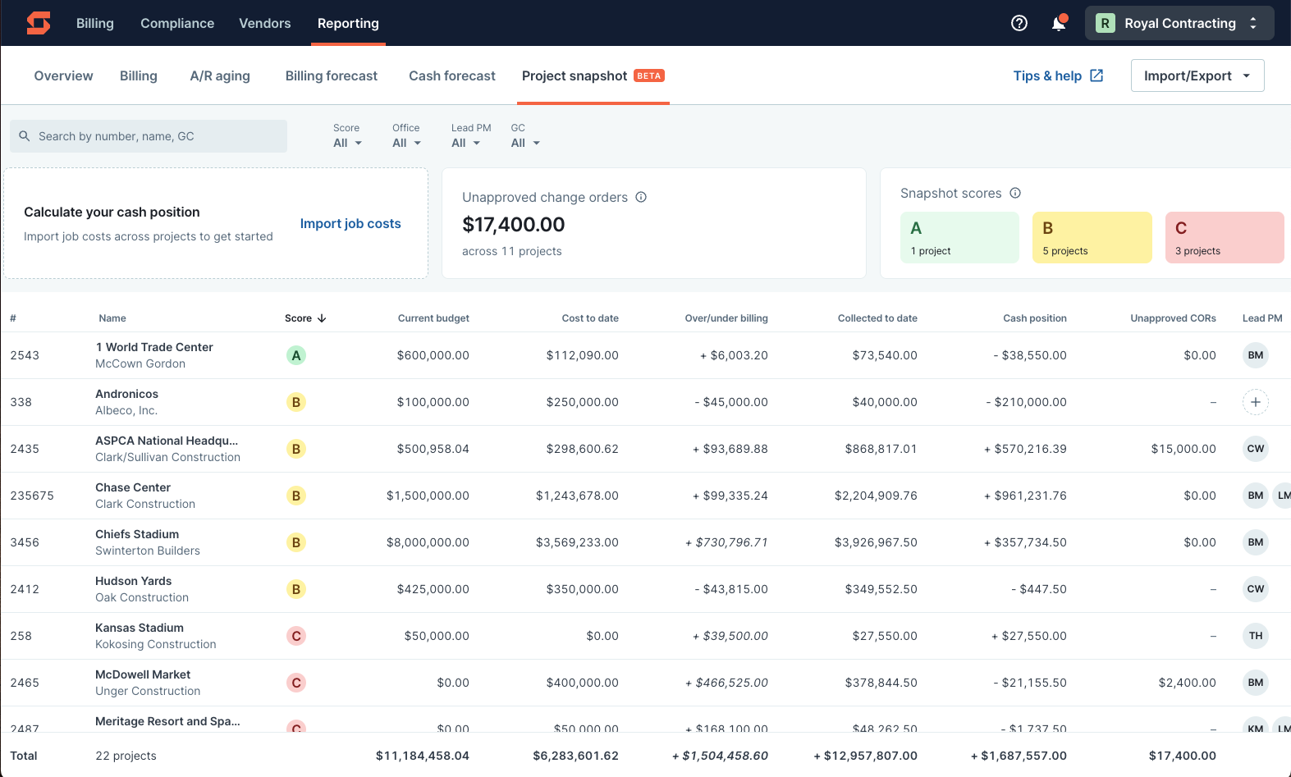1291x777 pixels.
Task: Click BM avatar in 1 World Trade Center row
Action: [x=1256, y=355]
